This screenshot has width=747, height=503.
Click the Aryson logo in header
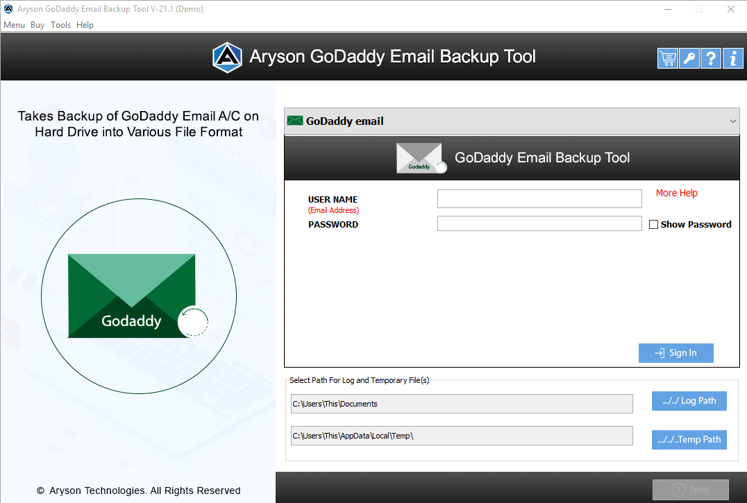pyautogui.click(x=227, y=57)
